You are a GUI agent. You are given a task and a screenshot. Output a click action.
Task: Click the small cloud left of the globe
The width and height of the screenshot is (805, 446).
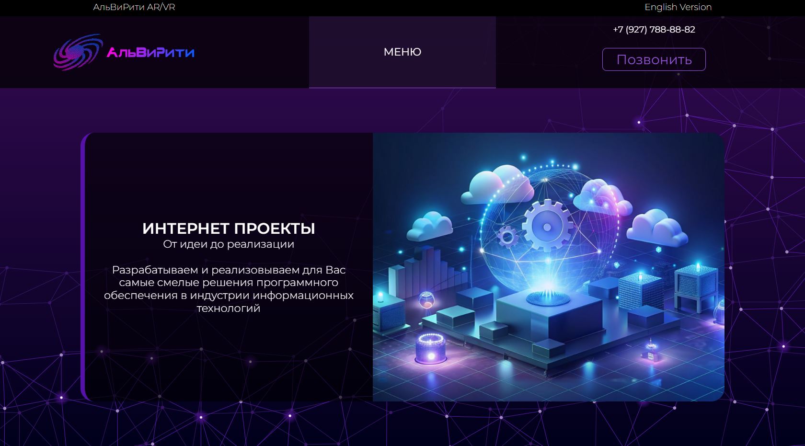[429, 226]
